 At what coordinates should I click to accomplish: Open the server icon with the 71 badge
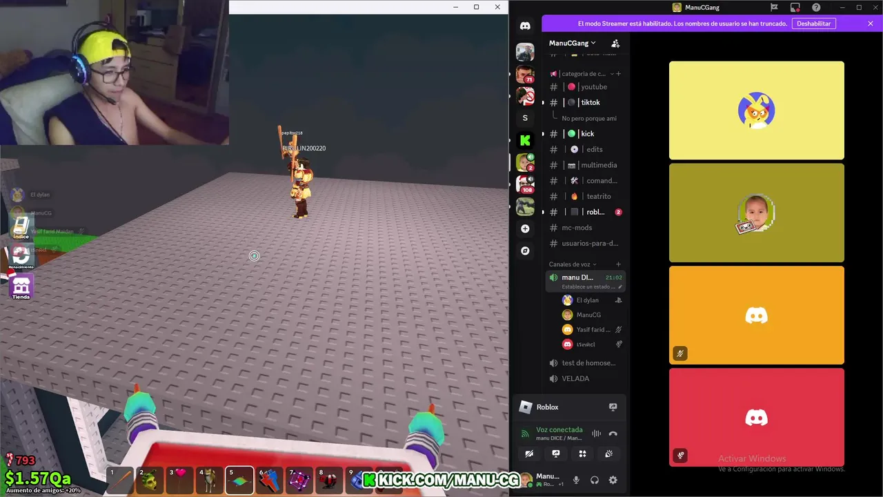(525, 74)
